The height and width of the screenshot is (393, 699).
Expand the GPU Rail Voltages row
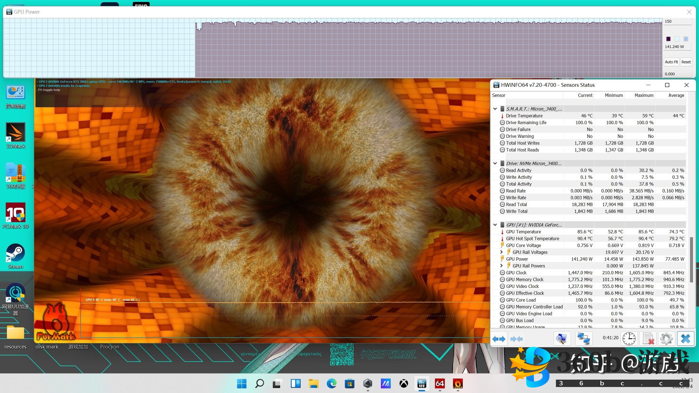(x=502, y=252)
